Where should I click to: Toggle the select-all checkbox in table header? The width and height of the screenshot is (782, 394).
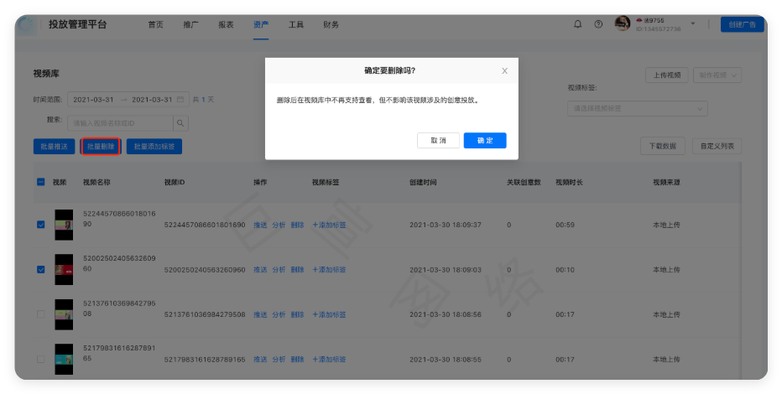click(x=41, y=182)
